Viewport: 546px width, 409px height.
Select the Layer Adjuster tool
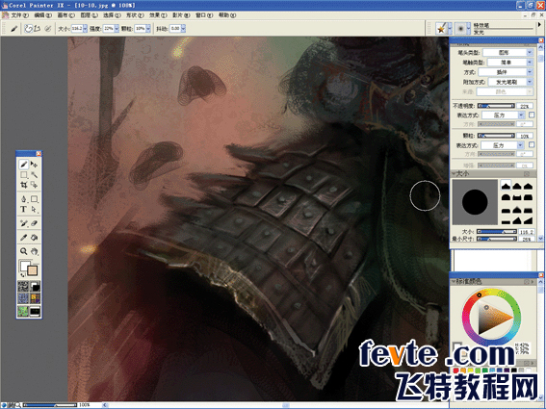point(34,164)
